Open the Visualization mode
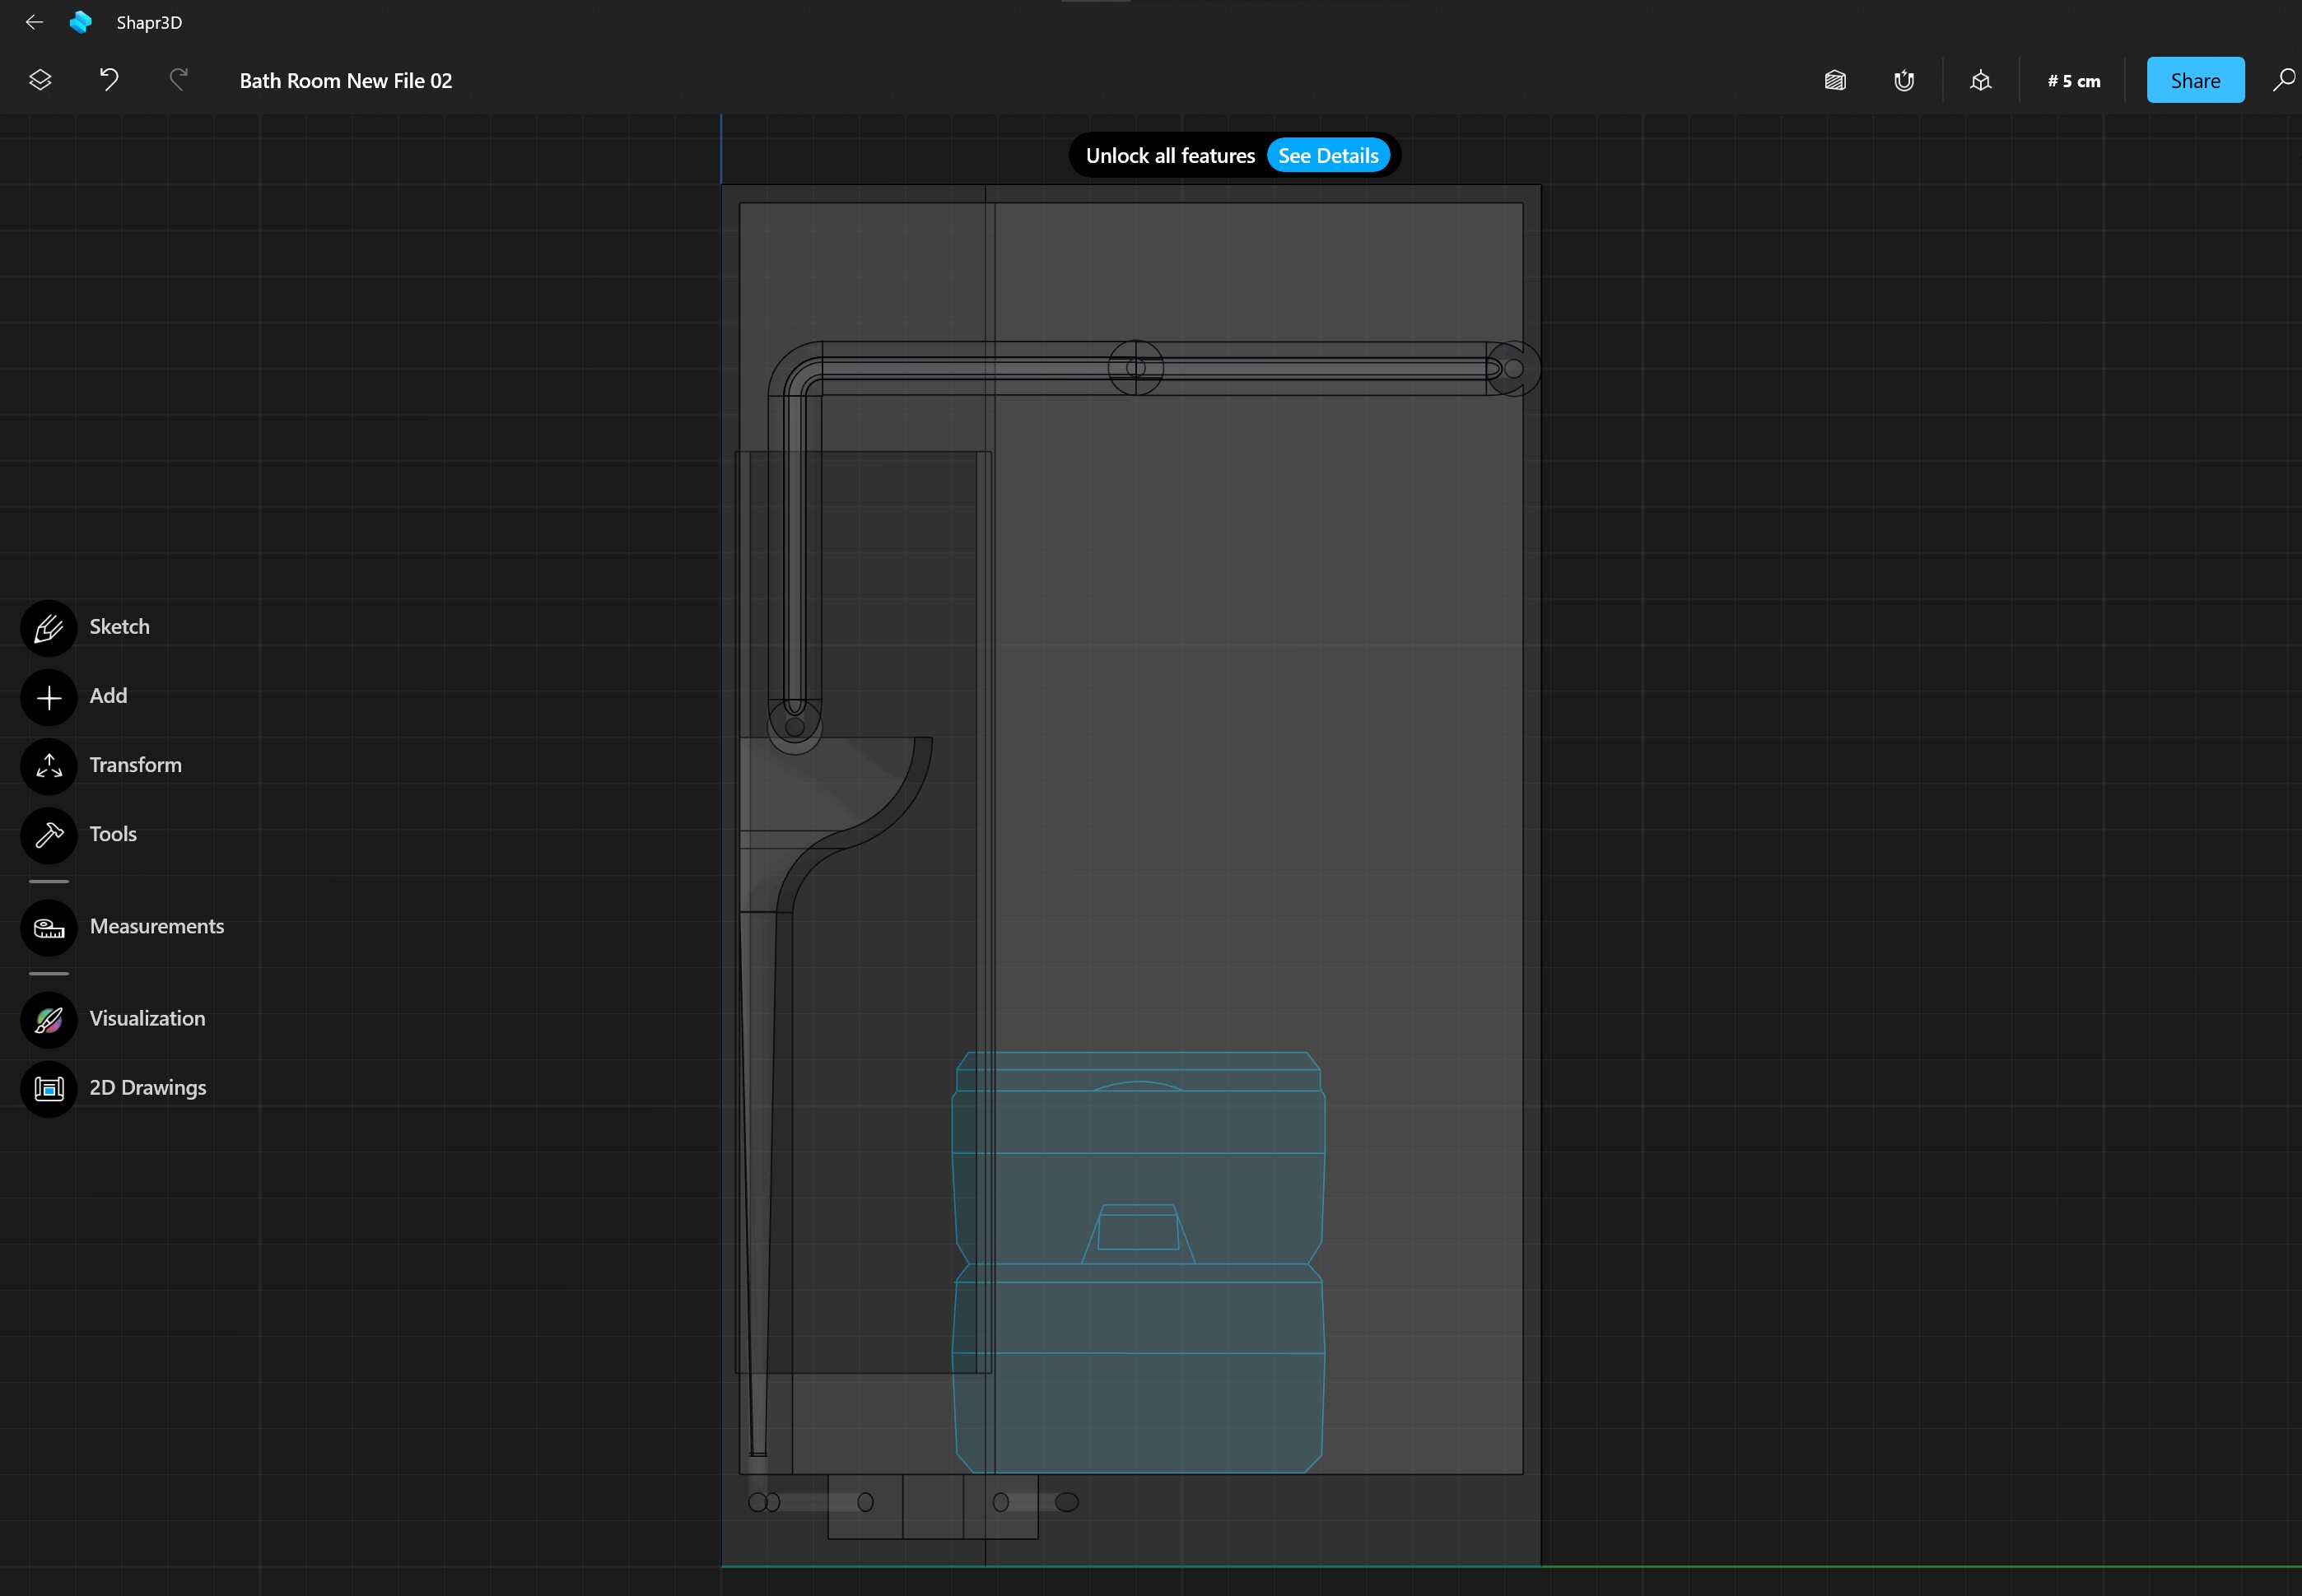The width and height of the screenshot is (2302, 1596). 48,1019
